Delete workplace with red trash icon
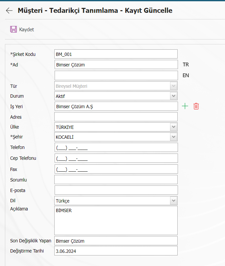 pyautogui.click(x=196, y=106)
